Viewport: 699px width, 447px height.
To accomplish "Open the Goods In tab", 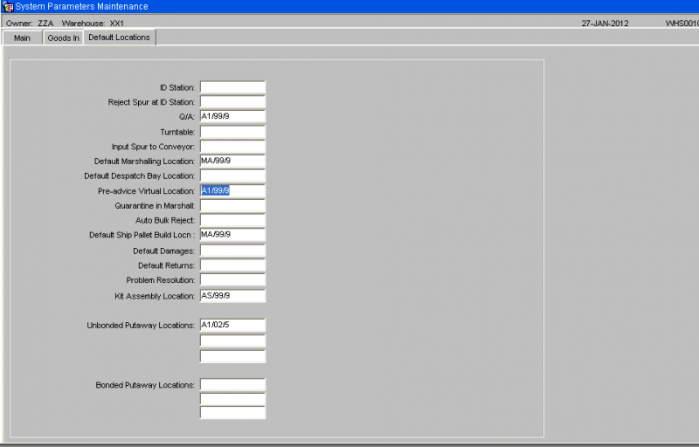I will click(63, 38).
